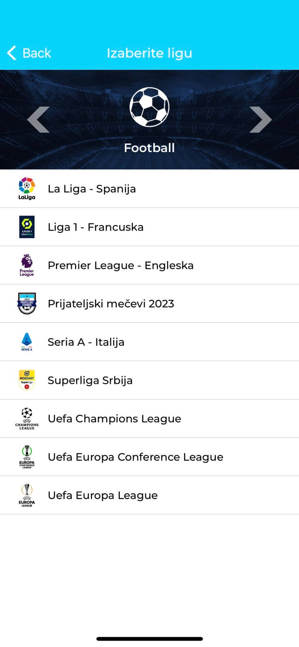Select La Liga - Spanija league
299x647 pixels.
pos(92,189)
